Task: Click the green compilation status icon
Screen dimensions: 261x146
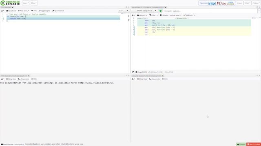Action: [x=160, y=11]
